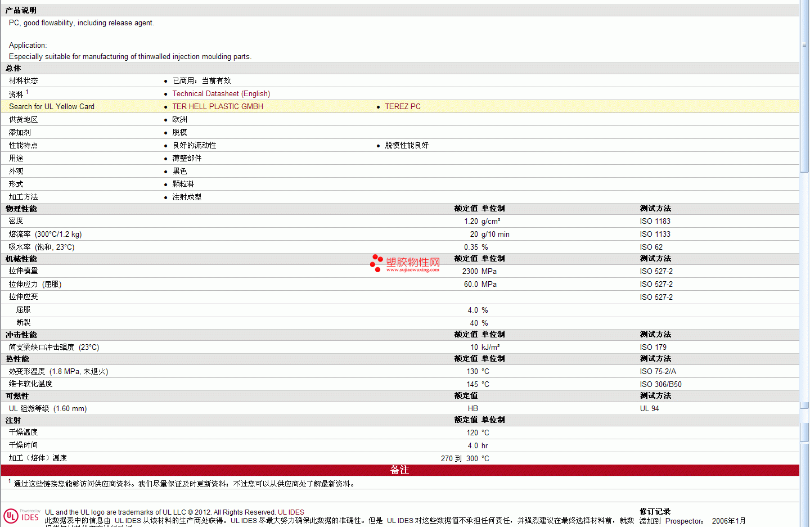Click the processing method '注射成型'
This screenshot has height=527, width=810.
[187, 197]
